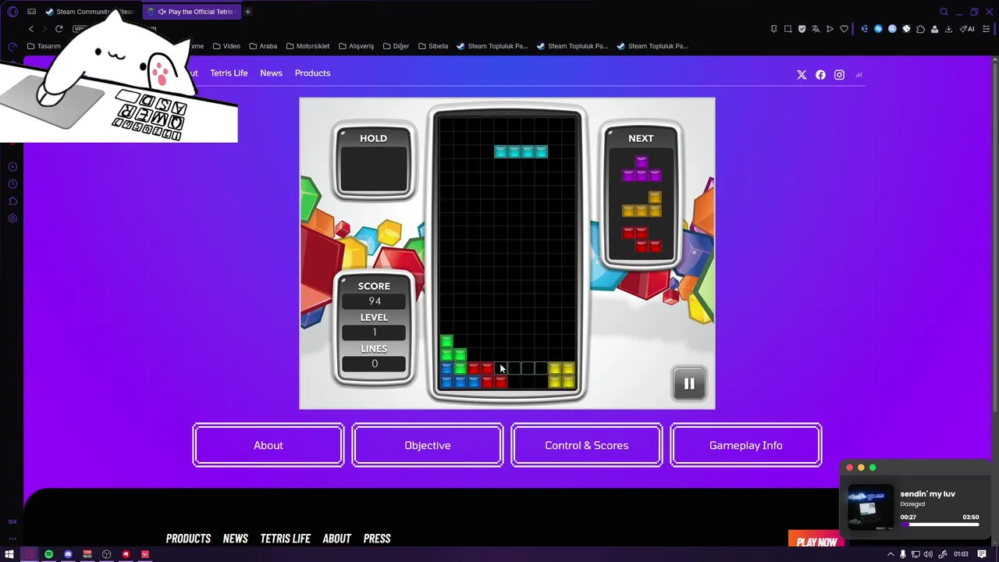Switch to the Steam Community tab
999x562 pixels.
pos(91,12)
